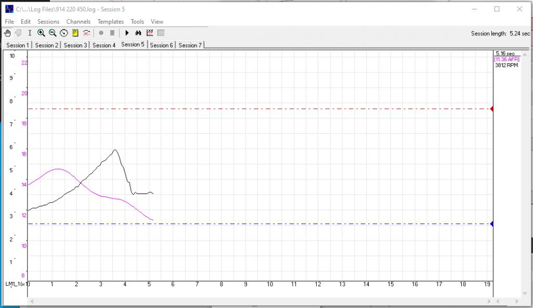Switch to the Session 4 tab
The height and width of the screenshot is (308, 533).
(x=104, y=45)
